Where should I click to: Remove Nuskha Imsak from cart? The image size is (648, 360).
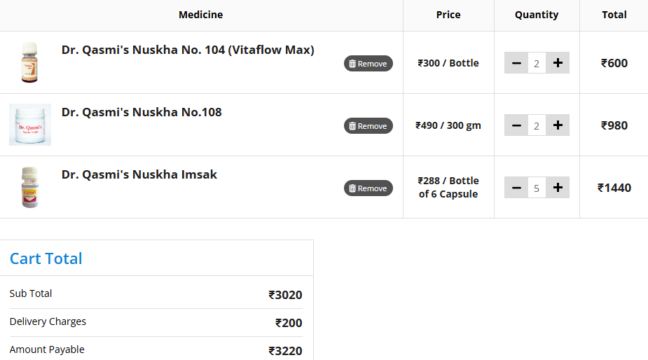click(x=368, y=188)
